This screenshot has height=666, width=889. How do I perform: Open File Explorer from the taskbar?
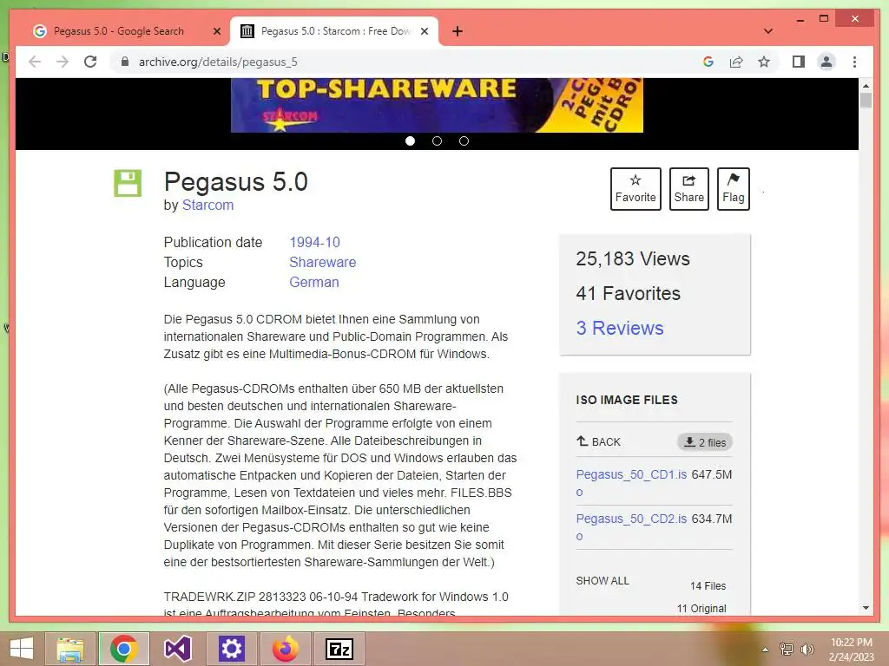(70, 649)
